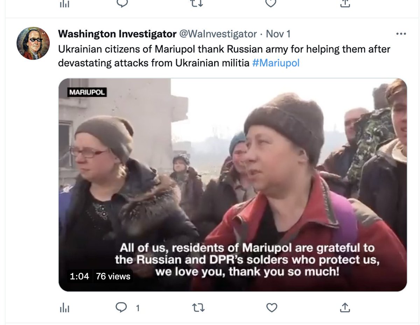Screen dimensions: 420x325
Task: Open analytics for the tweet above
Action: click(x=65, y=3)
